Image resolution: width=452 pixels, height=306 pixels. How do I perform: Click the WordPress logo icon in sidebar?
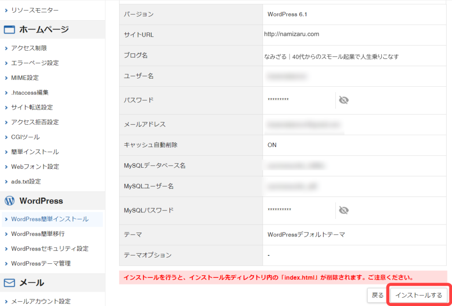(x=10, y=201)
